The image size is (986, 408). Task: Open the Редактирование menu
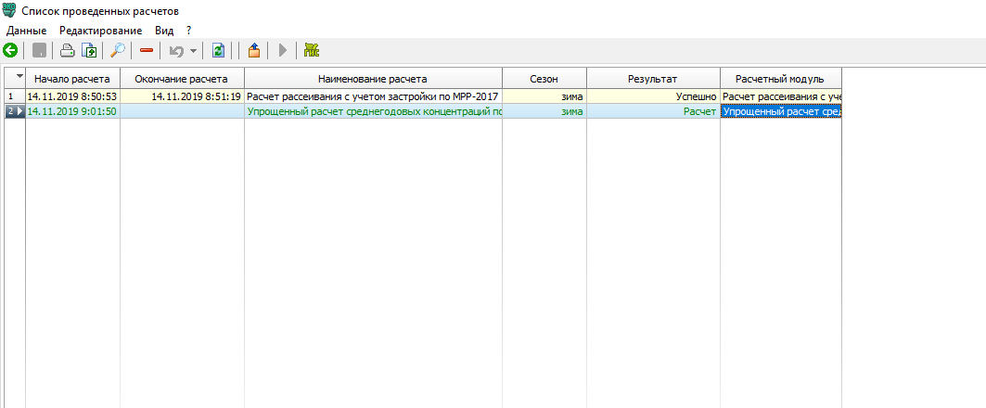pyautogui.click(x=100, y=30)
